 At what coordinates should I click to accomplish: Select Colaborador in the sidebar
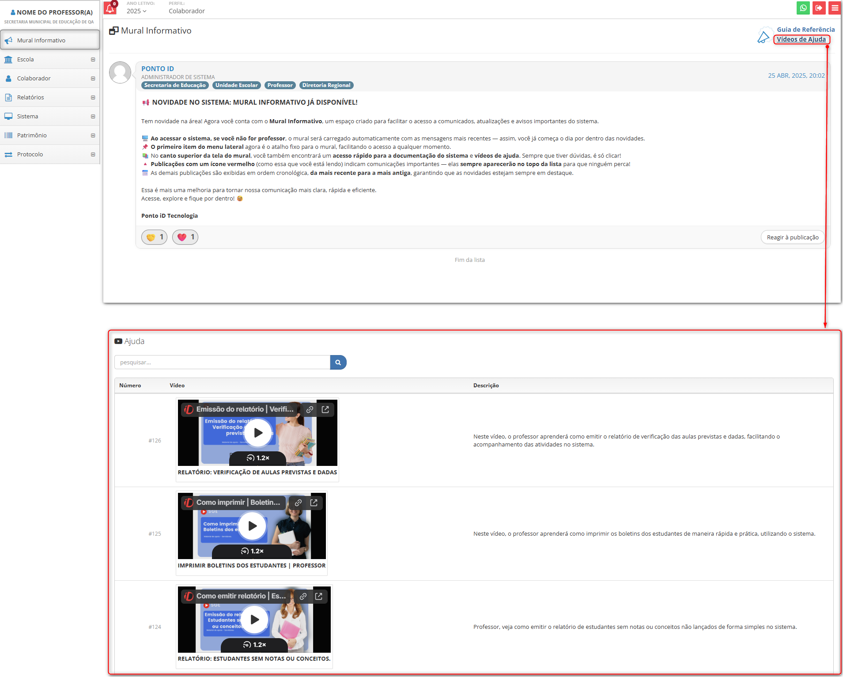pyautogui.click(x=50, y=78)
